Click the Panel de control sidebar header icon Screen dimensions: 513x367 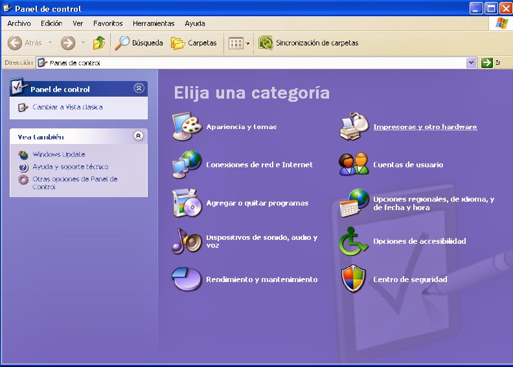click(17, 86)
